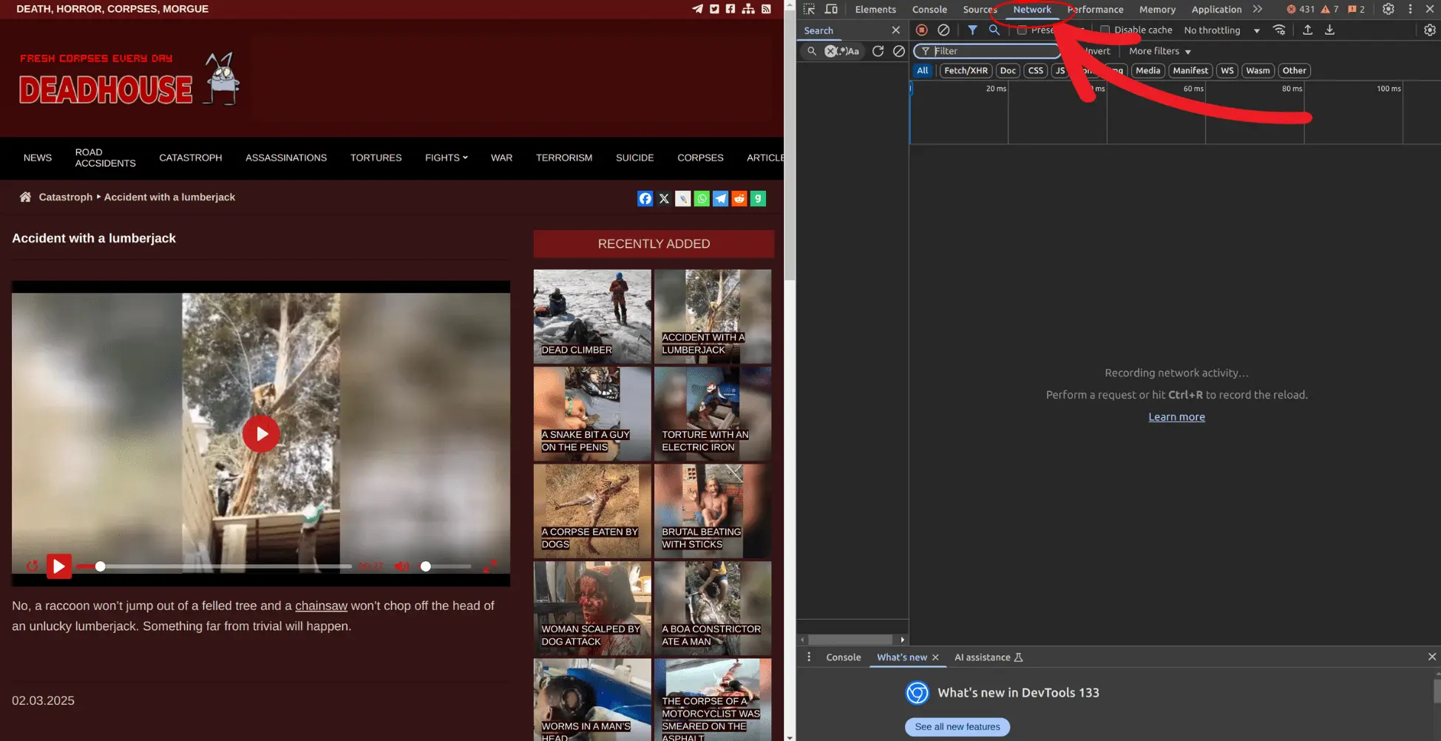Viewport: 1441px width, 741px height.
Task: Open network conditions Wi-Fi icon
Action: click(1279, 30)
